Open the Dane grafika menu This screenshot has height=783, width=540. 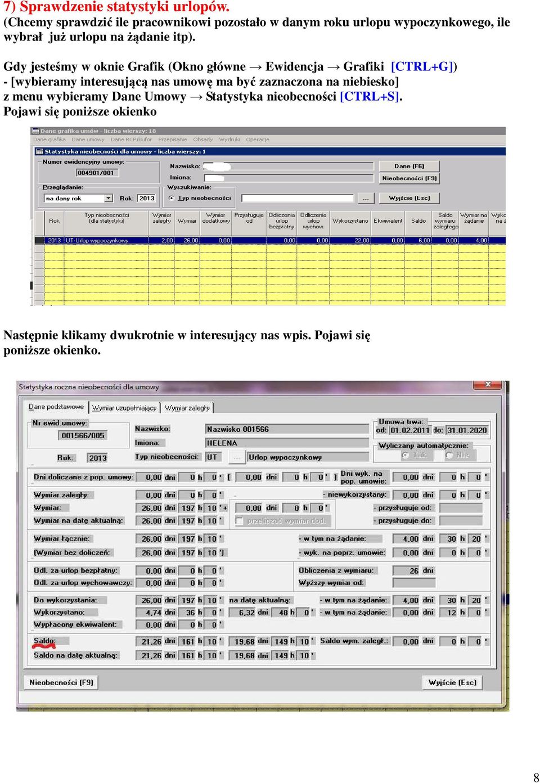49,139
